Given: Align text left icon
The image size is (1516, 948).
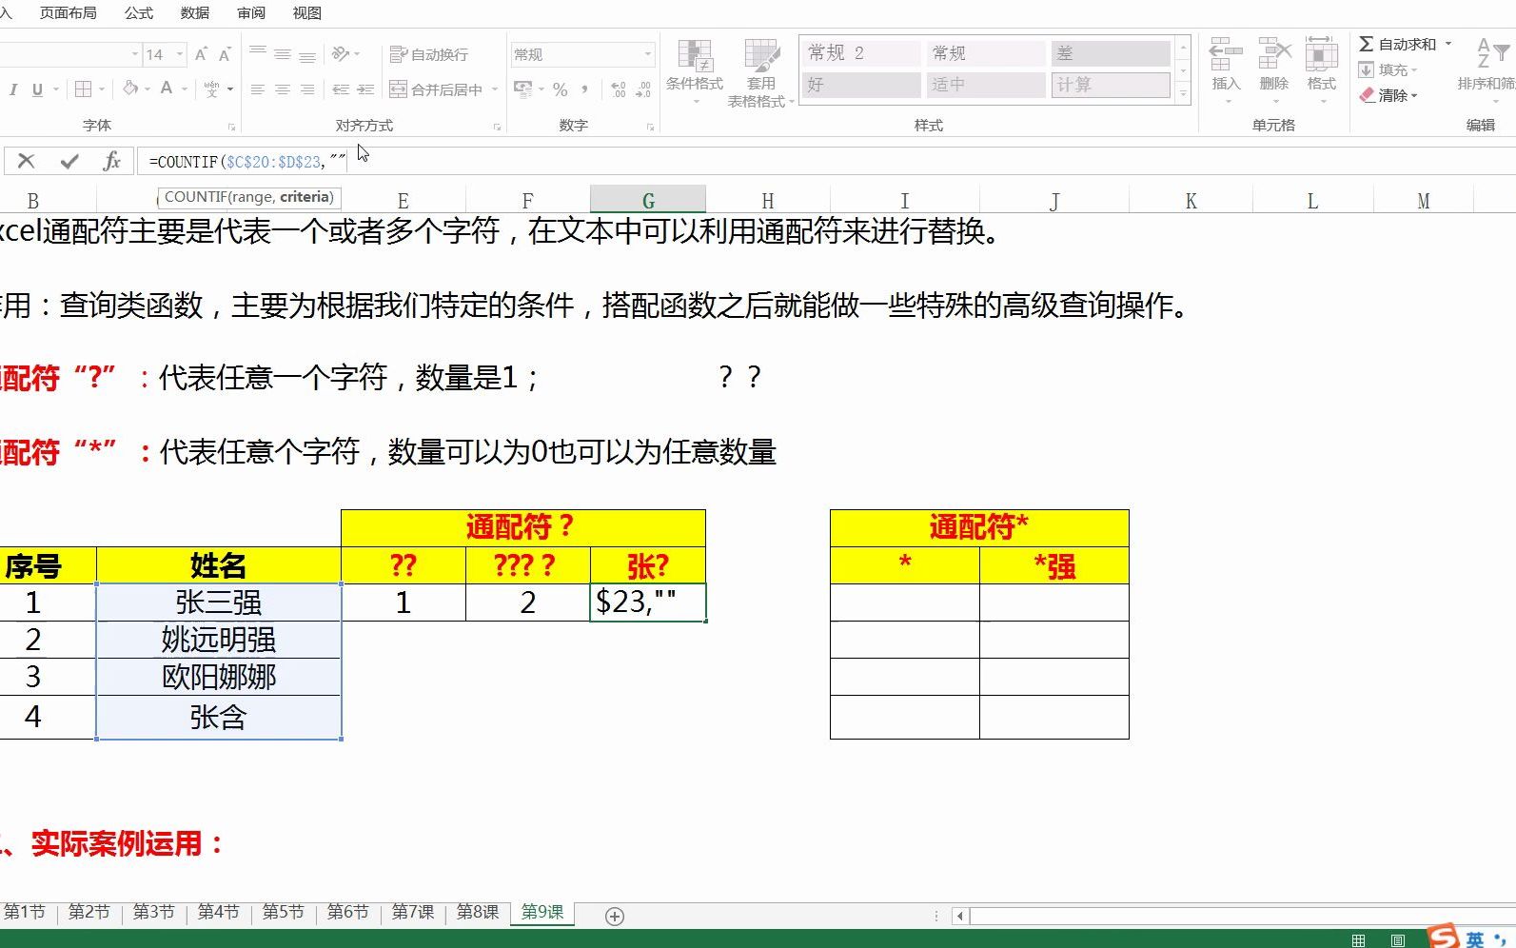Looking at the screenshot, I should 258,89.
